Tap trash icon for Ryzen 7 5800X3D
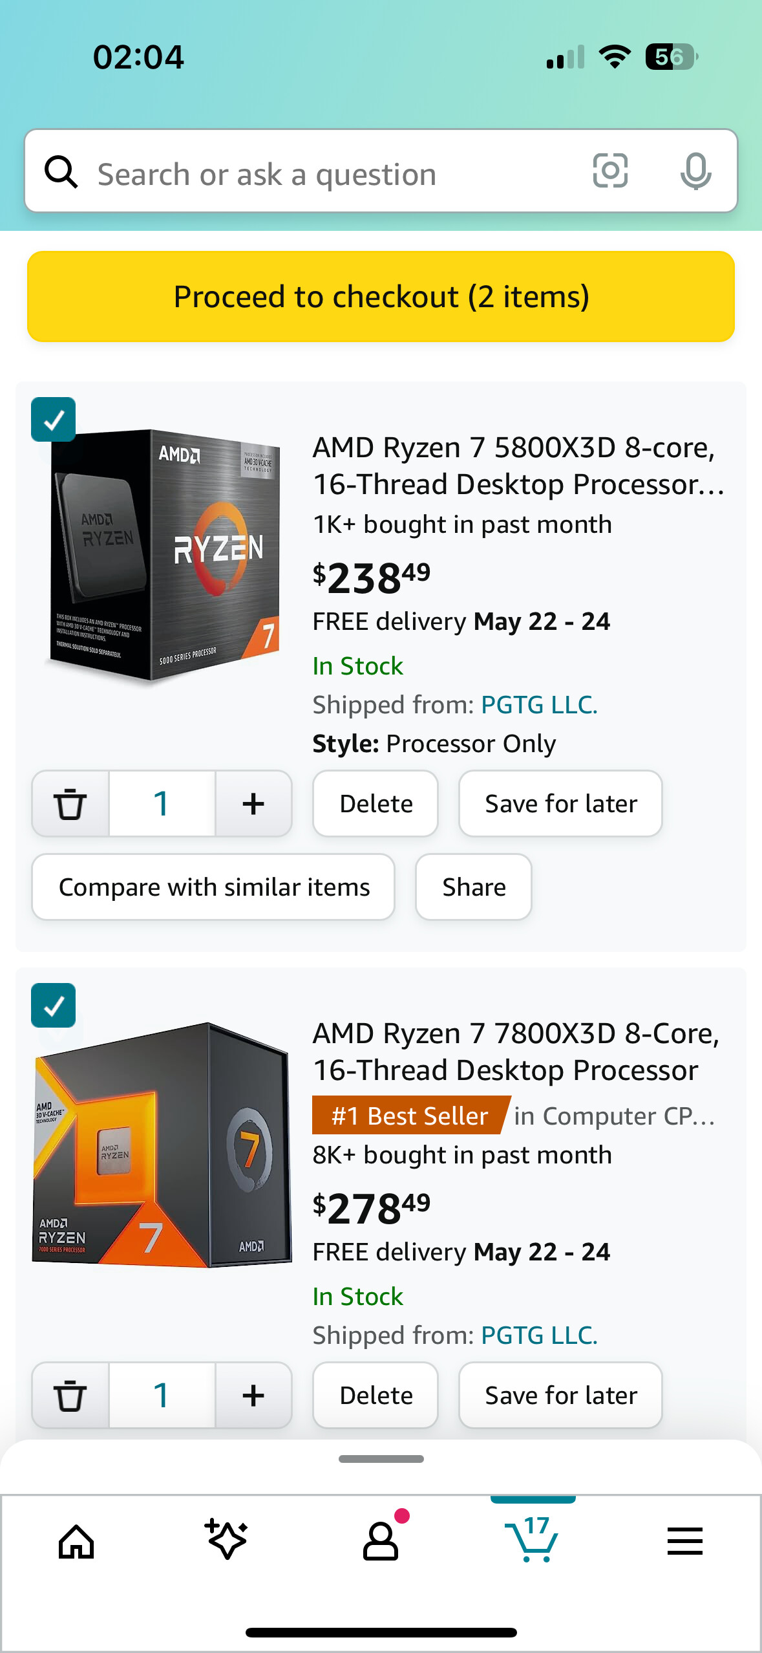The image size is (762, 1653). tap(70, 804)
